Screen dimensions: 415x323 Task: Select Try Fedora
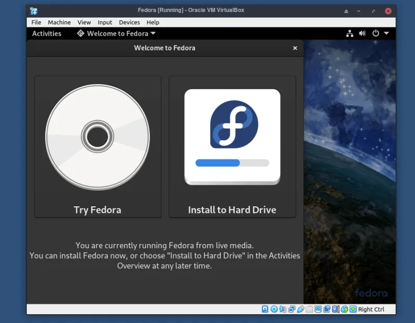[x=98, y=146]
